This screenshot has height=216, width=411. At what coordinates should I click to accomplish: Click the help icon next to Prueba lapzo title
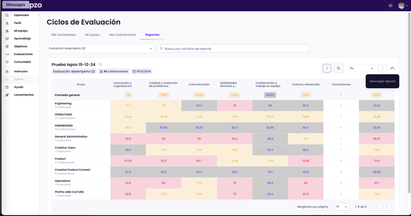[x=100, y=64]
